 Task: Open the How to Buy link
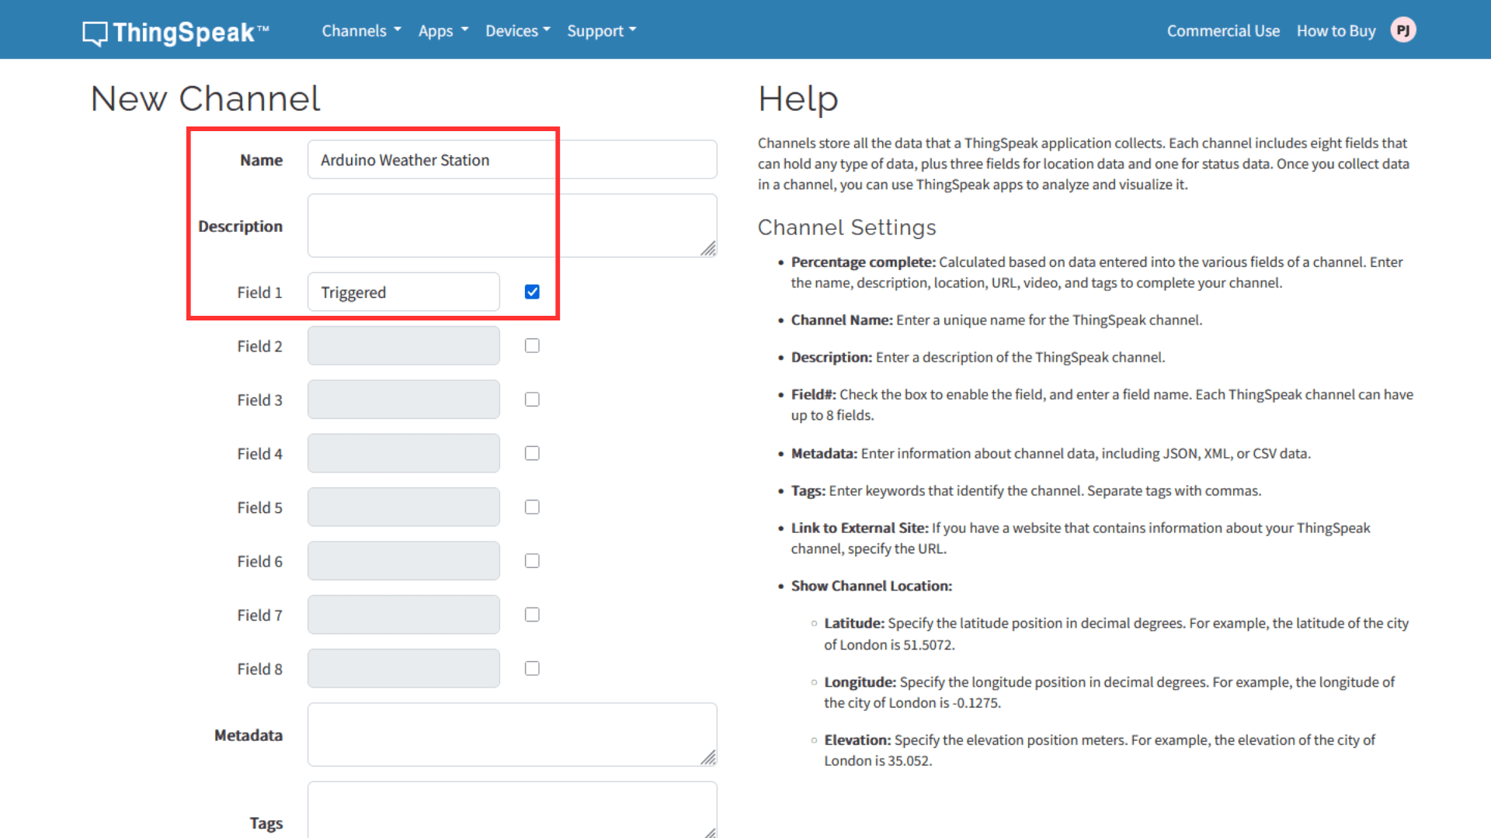pos(1336,31)
